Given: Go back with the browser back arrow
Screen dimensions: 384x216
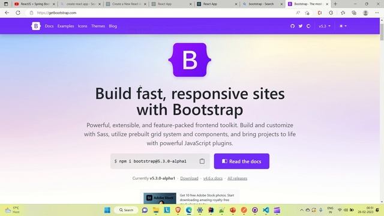Looking at the screenshot, I should coord(7,13).
